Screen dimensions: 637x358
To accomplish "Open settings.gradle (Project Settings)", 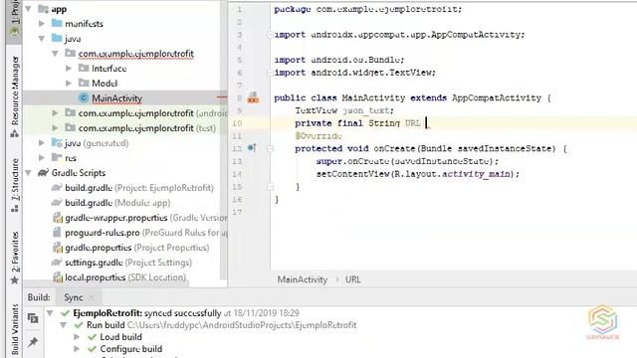I will tap(128, 263).
